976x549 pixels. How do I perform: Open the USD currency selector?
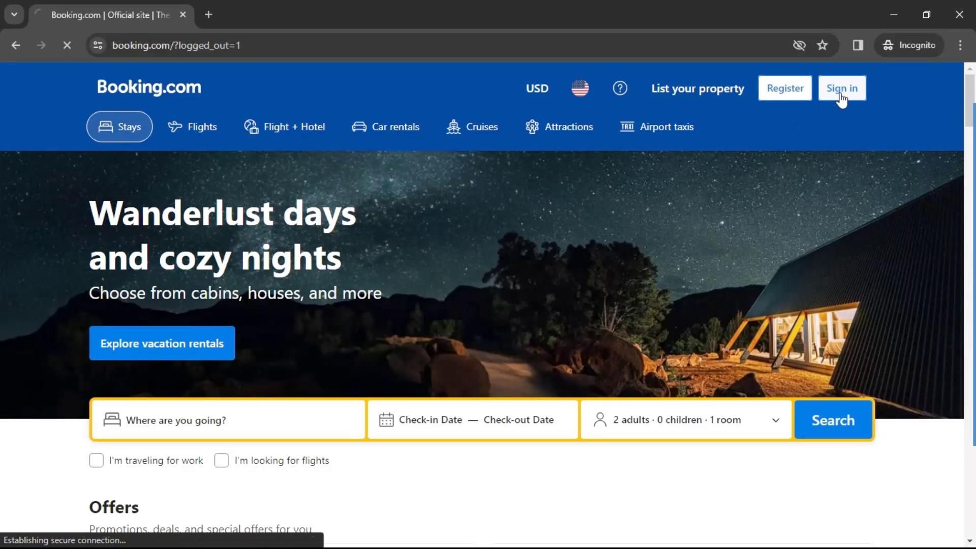point(537,88)
